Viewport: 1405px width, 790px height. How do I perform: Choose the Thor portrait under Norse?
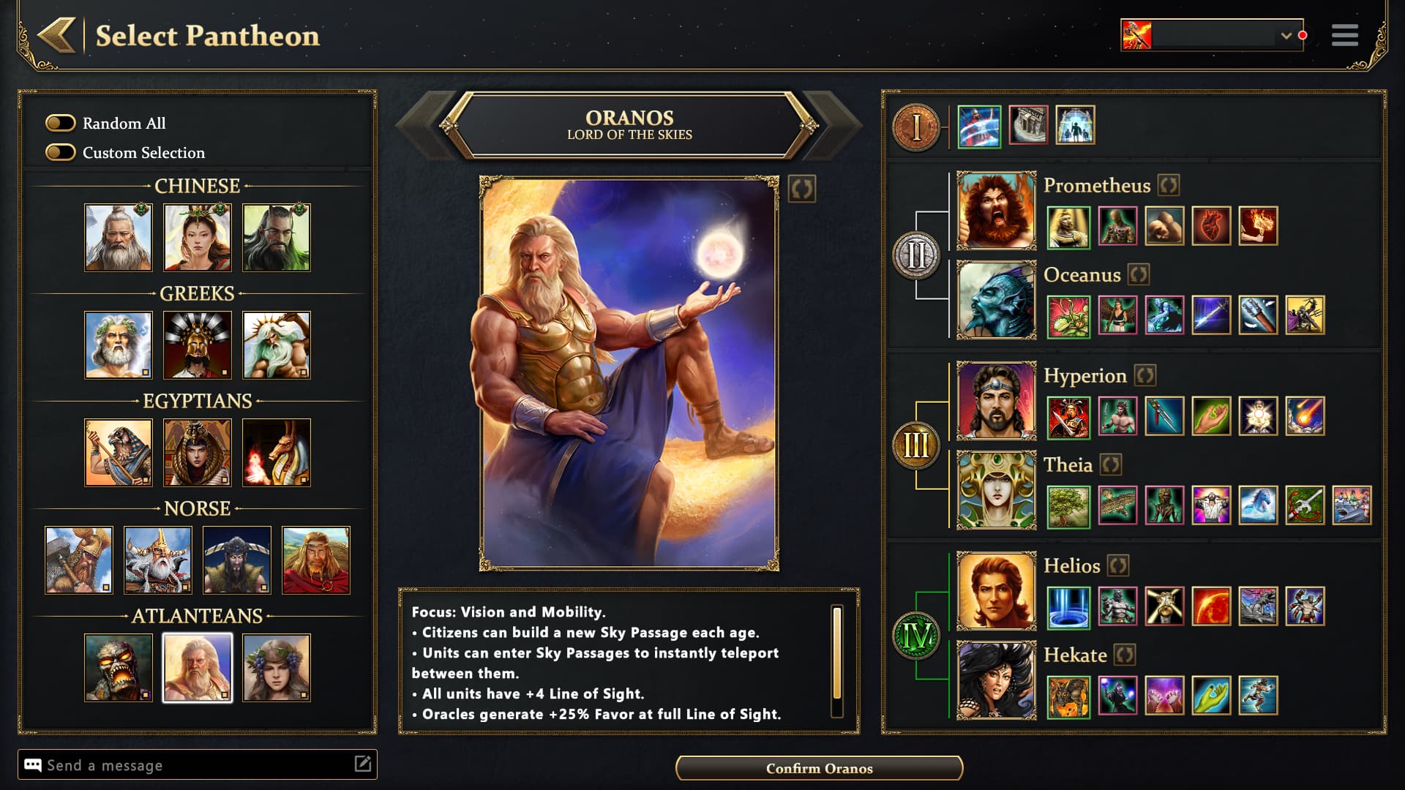coord(79,560)
